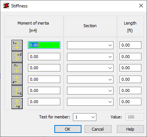Image resolution: width=147 pixels, height=137 pixels.
Task: Click the OK button
Action: pos(68,129)
